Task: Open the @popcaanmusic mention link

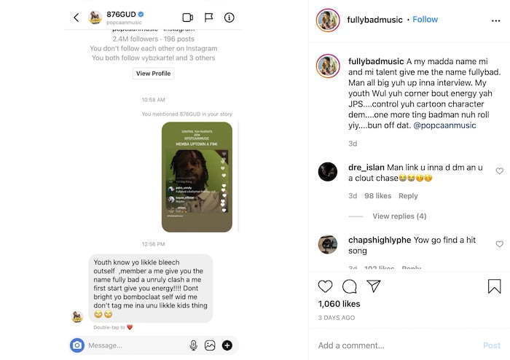Action: click(444, 125)
